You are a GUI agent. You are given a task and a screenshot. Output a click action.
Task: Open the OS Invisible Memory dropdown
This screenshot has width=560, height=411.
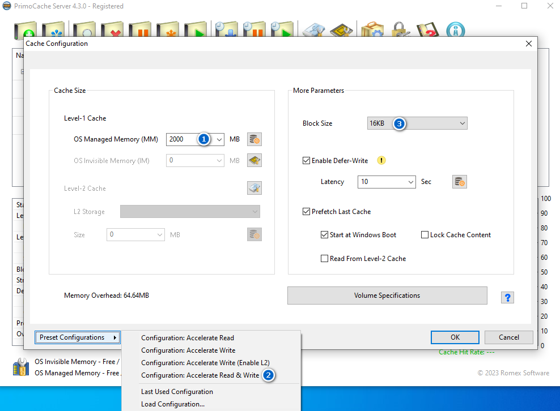pos(219,161)
